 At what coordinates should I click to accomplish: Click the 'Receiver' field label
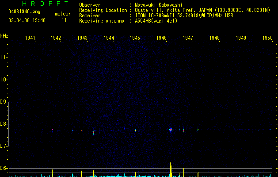coord(90,15)
